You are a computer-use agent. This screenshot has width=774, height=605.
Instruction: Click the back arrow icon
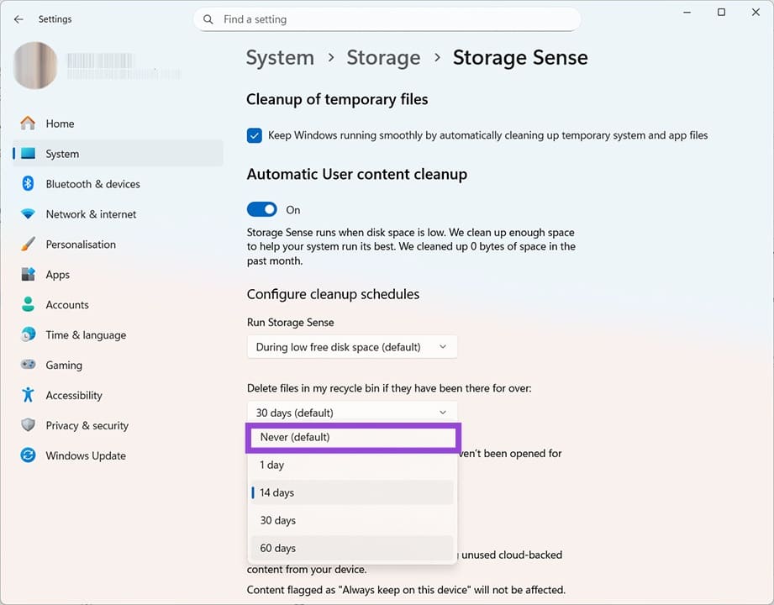pyautogui.click(x=18, y=18)
